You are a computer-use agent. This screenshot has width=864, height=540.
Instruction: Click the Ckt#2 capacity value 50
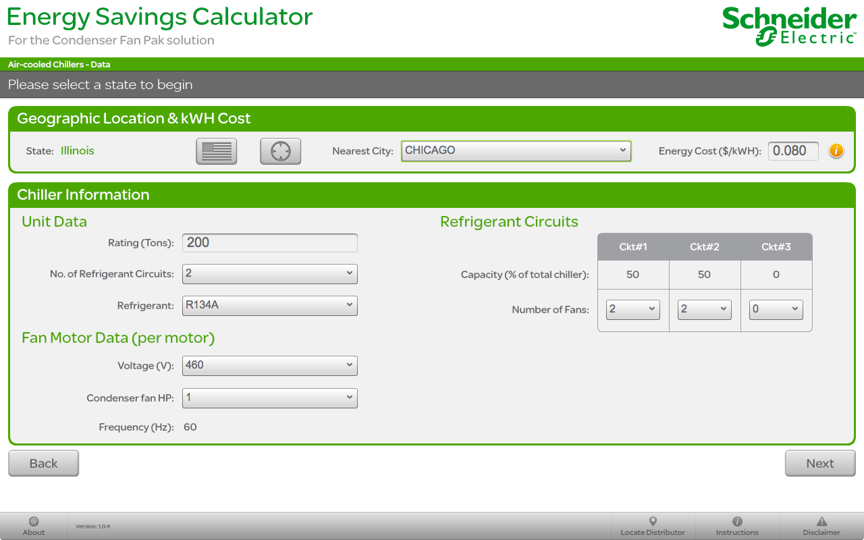coord(705,275)
